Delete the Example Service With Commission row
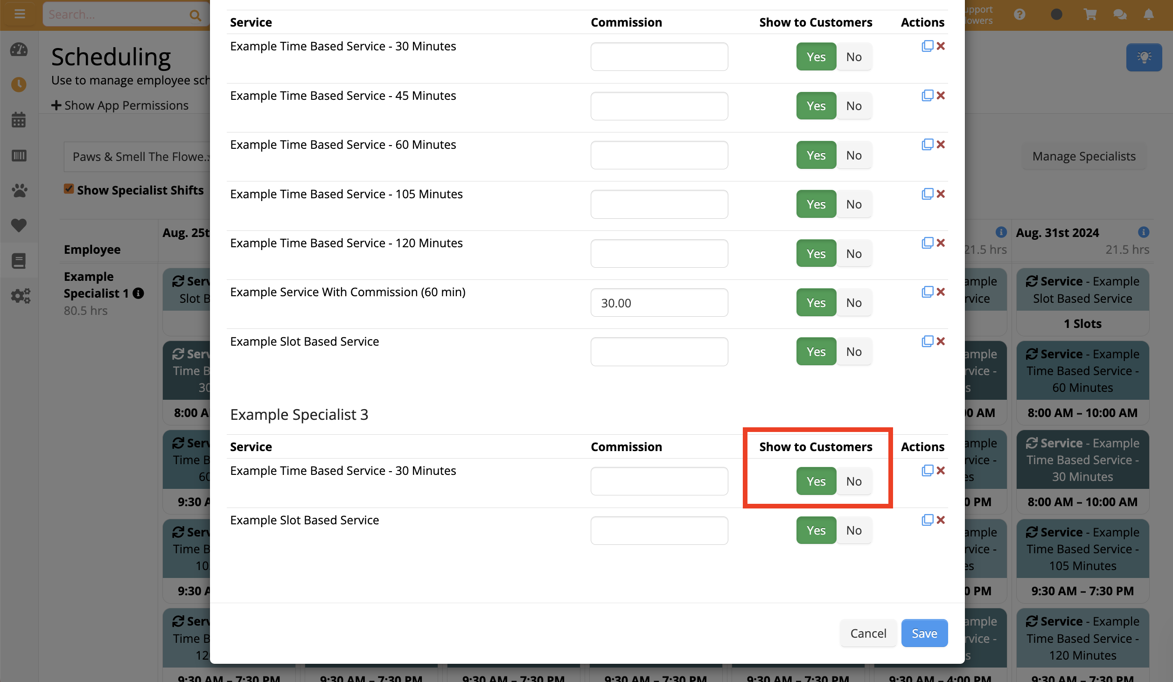Screen dimensions: 1173x682 click(x=941, y=292)
